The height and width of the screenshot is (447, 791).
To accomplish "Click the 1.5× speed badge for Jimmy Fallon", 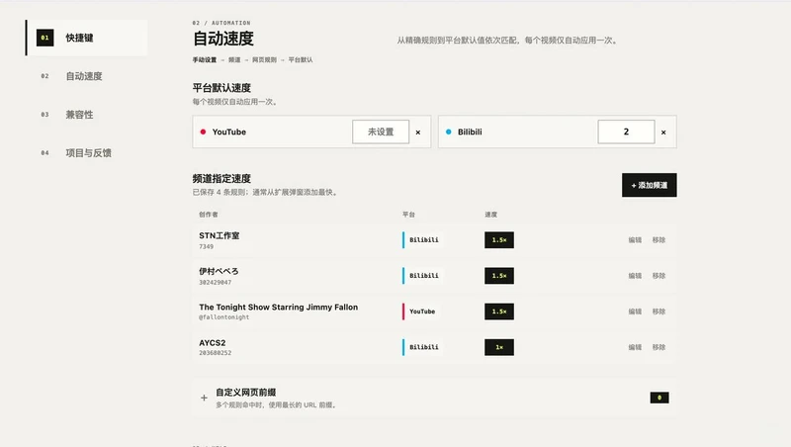I will pyautogui.click(x=499, y=312).
